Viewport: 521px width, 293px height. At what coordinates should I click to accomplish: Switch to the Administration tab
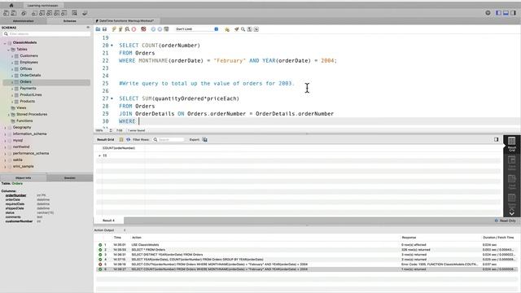(x=24, y=21)
